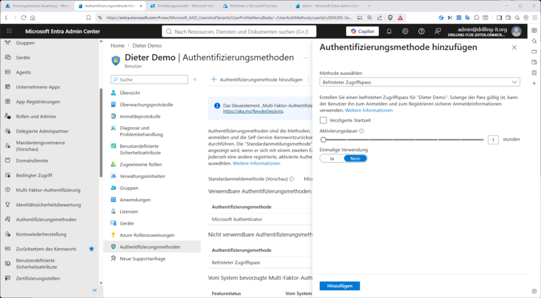Screen dimensions: 541x298
Task: Click the Kontowiederherstellung sidebar icon
Action: tap(8, 234)
